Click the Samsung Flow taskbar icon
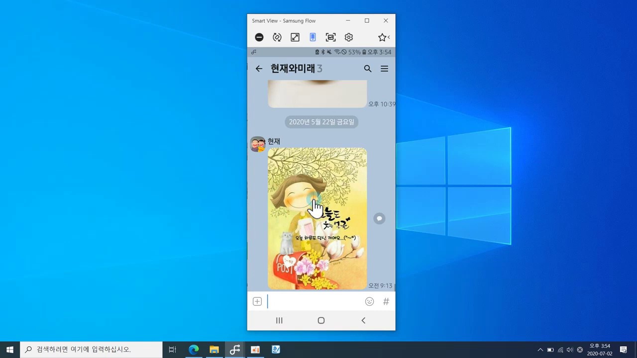The image size is (637, 358). pyautogui.click(x=234, y=350)
